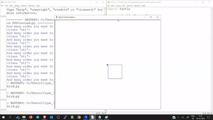This screenshot has width=213, height=120.
Task: Open the Edit menu in third.py editor
Action: pyautogui.click(x=113, y=6)
